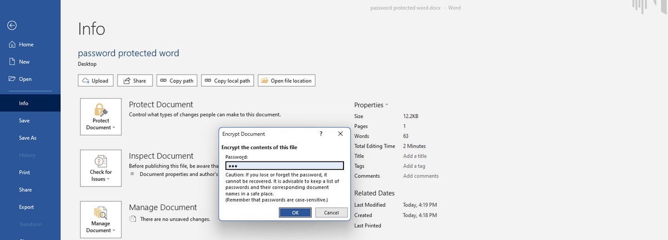668x240 pixels.
Task: Open the Print page
Action: (30, 173)
